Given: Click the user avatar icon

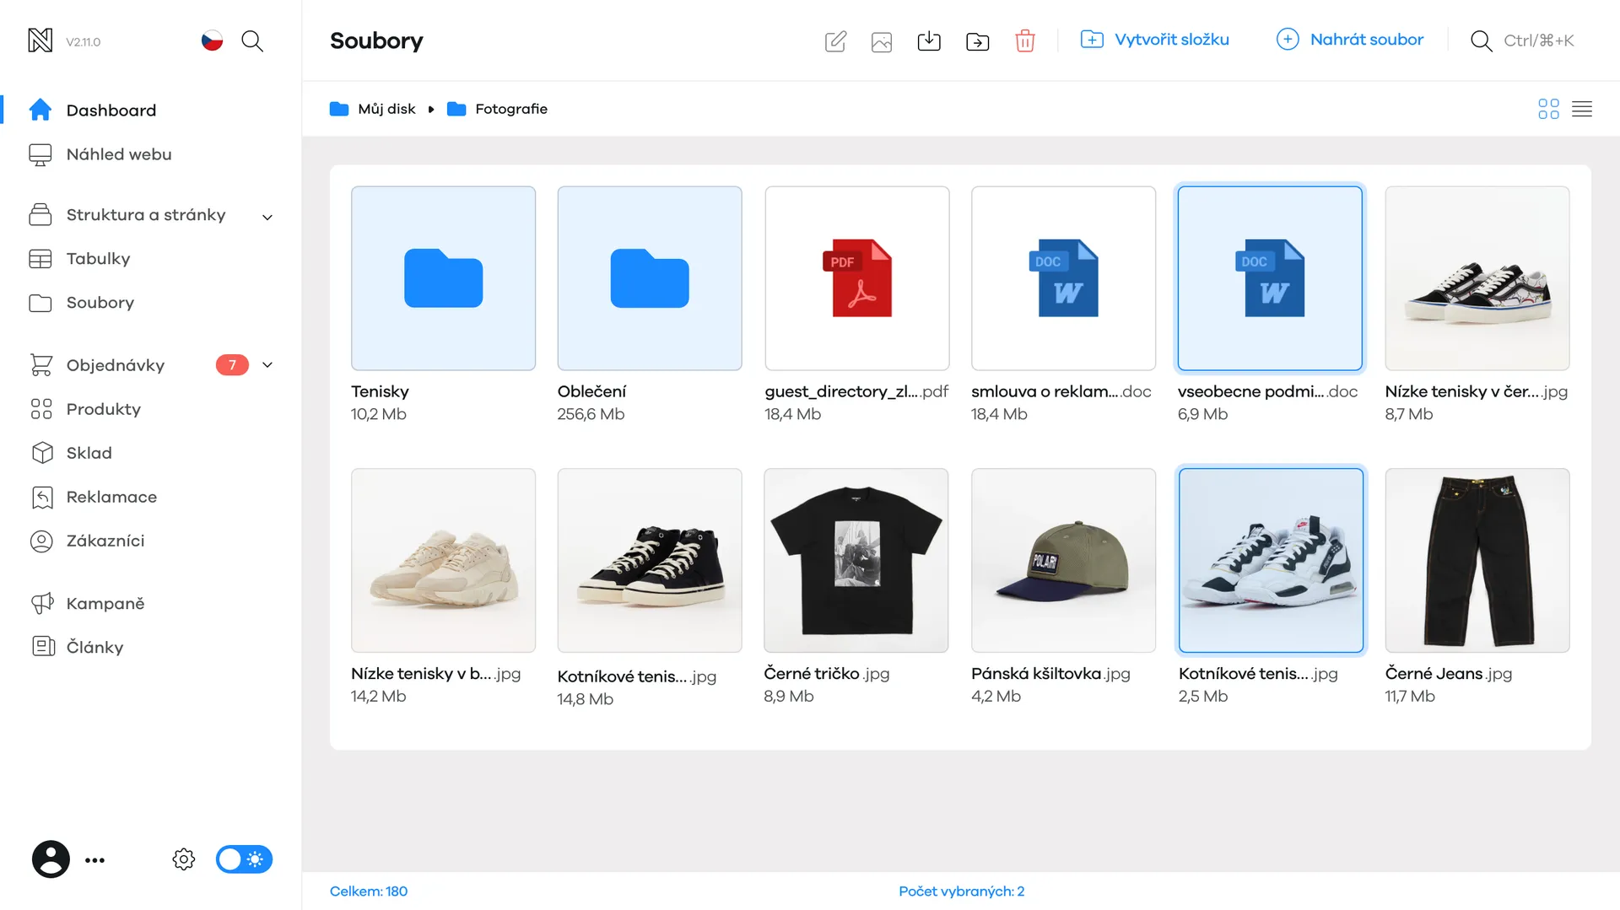Looking at the screenshot, I should tap(51, 859).
